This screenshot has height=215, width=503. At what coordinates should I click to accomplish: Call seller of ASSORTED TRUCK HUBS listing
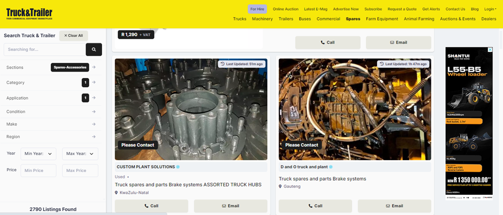(x=151, y=206)
